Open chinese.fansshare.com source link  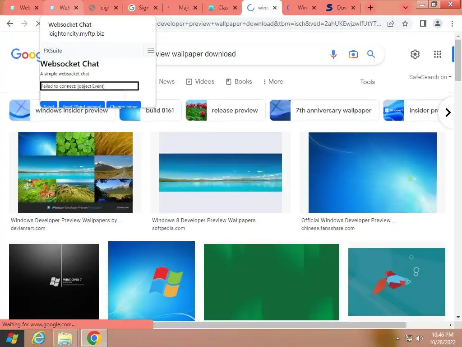[328, 228]
